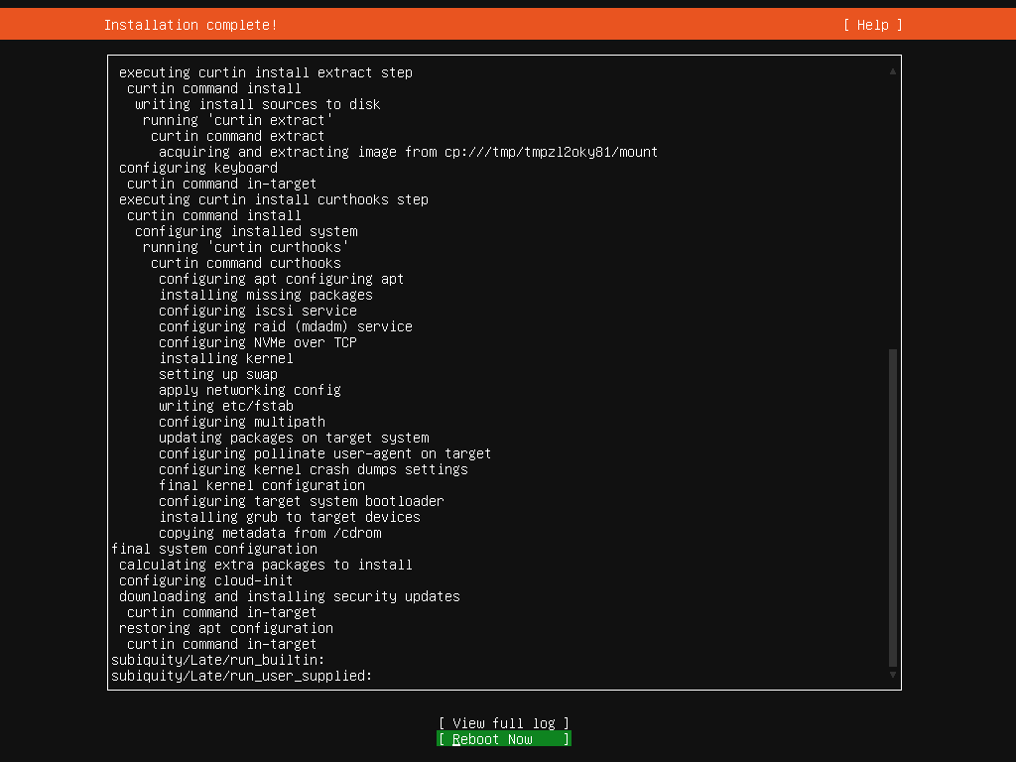Select the 'setting up swap' log line
The width and height of the screenshot is (1016, 762).
tap(218, 374)
